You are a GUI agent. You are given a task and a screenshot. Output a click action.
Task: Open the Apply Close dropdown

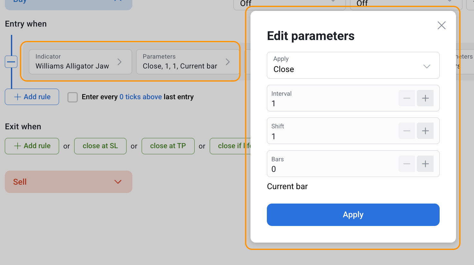[x=353, y=65]
